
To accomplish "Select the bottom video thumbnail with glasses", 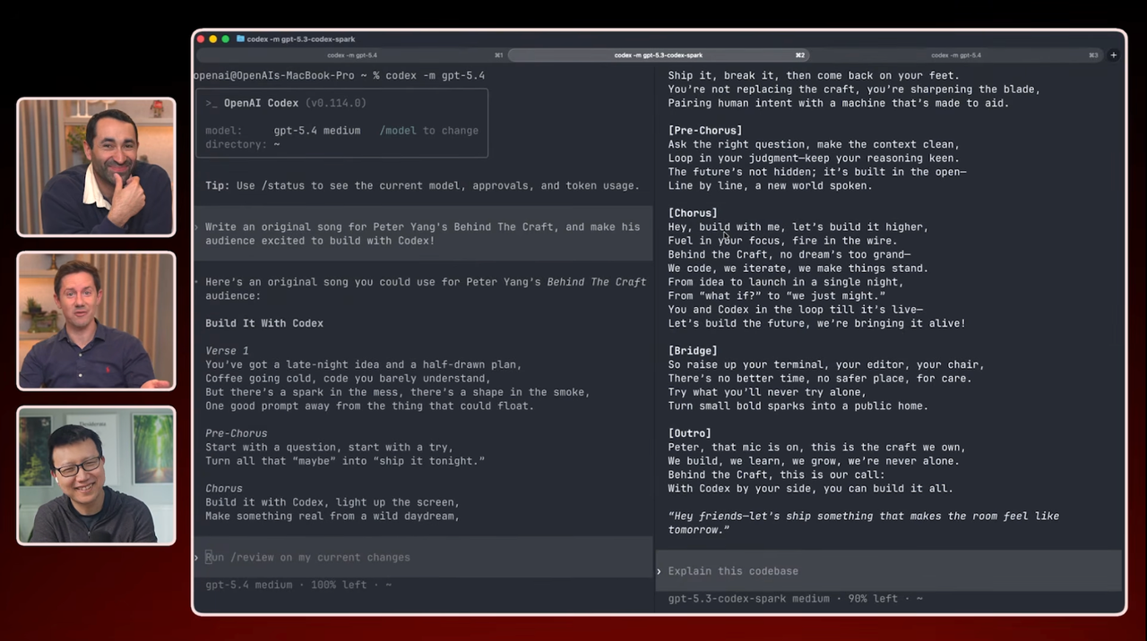I will [96, 474].
